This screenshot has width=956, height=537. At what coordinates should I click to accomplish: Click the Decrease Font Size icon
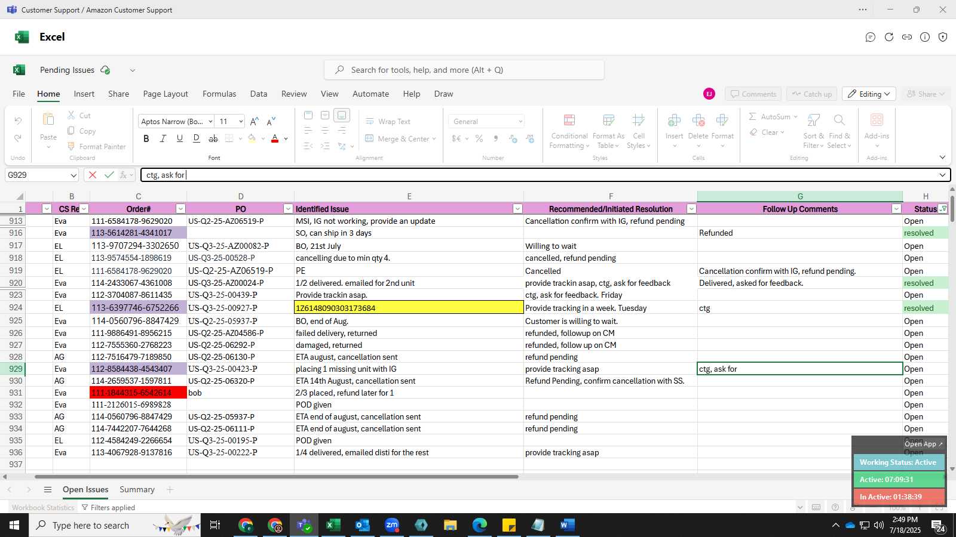(271, 121)
